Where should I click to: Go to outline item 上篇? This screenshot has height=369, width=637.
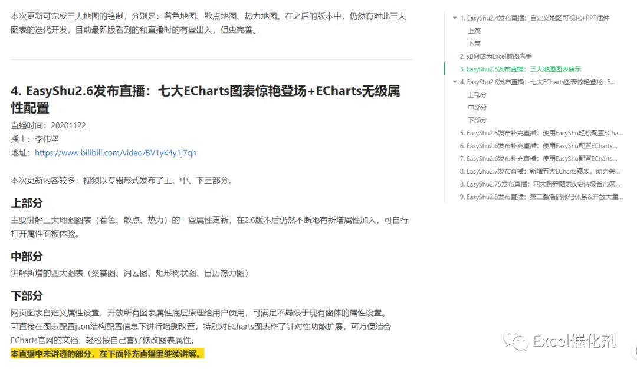pyautogui.click(x=474, y=31)
